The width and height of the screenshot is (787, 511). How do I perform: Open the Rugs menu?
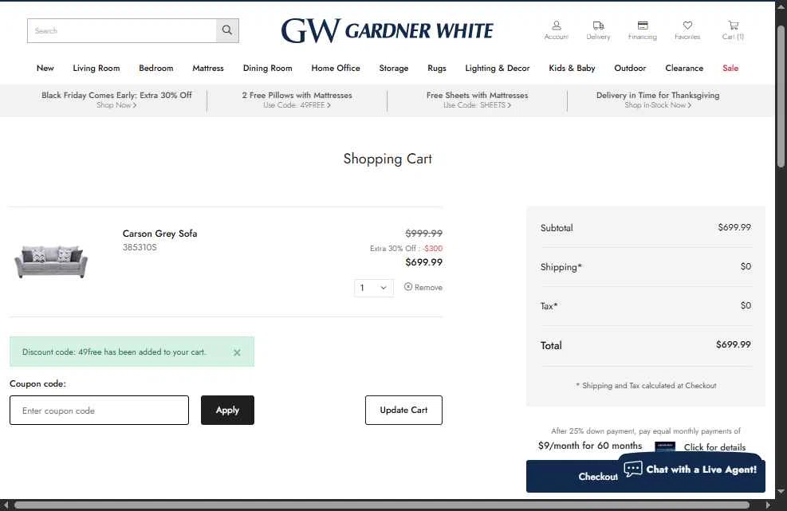click(437, 68)
